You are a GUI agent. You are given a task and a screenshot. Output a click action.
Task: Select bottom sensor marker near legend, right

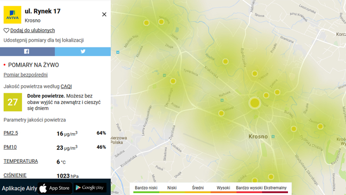[271, 177]
